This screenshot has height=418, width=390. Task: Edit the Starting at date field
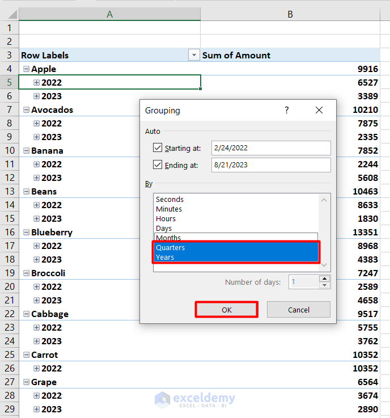click(271, 148)
